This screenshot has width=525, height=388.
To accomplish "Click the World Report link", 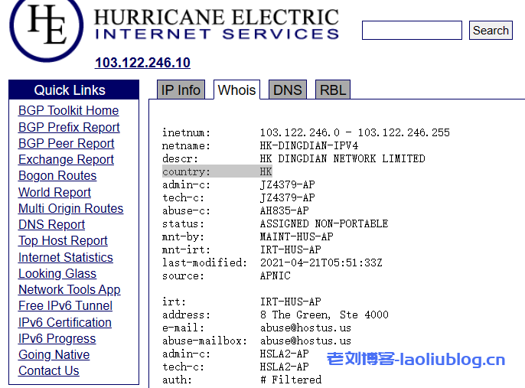I will pyautogui.click(x=54, y=192).
